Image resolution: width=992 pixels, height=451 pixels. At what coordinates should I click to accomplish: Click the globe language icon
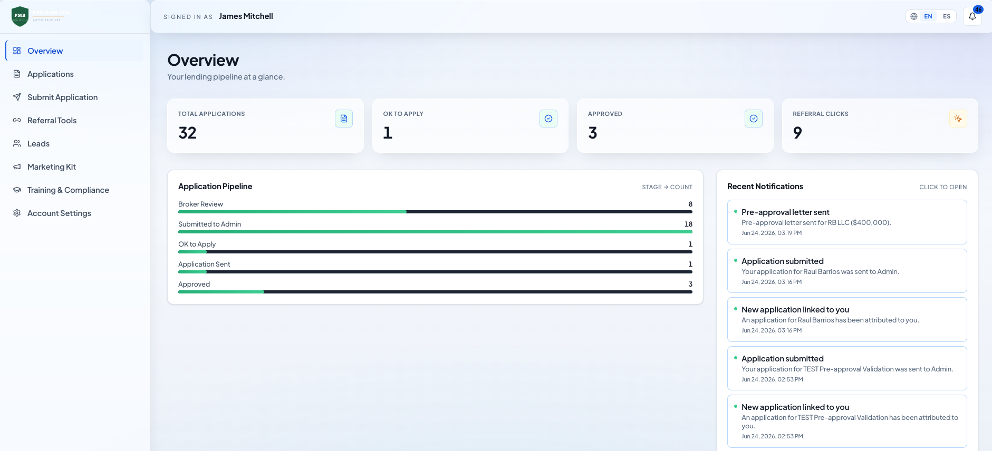[914, 16]
